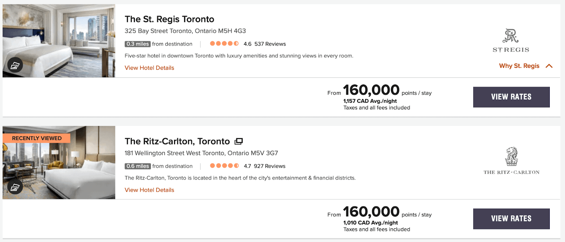Click the 0.6 miles distance badge
Viewport: 565px width, 242px height.
(137, 166)
